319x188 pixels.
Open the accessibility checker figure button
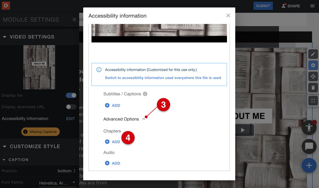point(309,128)
